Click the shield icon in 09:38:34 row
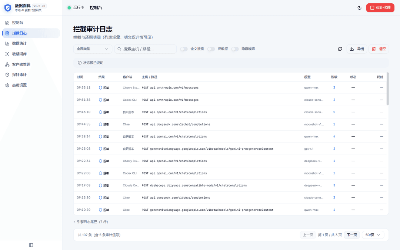400x250 pixels. (x=100, y=137)
